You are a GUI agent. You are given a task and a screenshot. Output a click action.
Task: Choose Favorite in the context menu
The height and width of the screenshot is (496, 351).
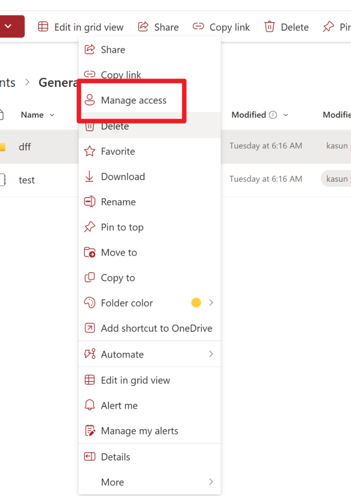click(x=149, y=151)
